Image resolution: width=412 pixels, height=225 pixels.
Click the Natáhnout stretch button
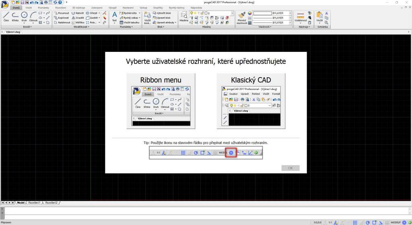click(62, 22)
